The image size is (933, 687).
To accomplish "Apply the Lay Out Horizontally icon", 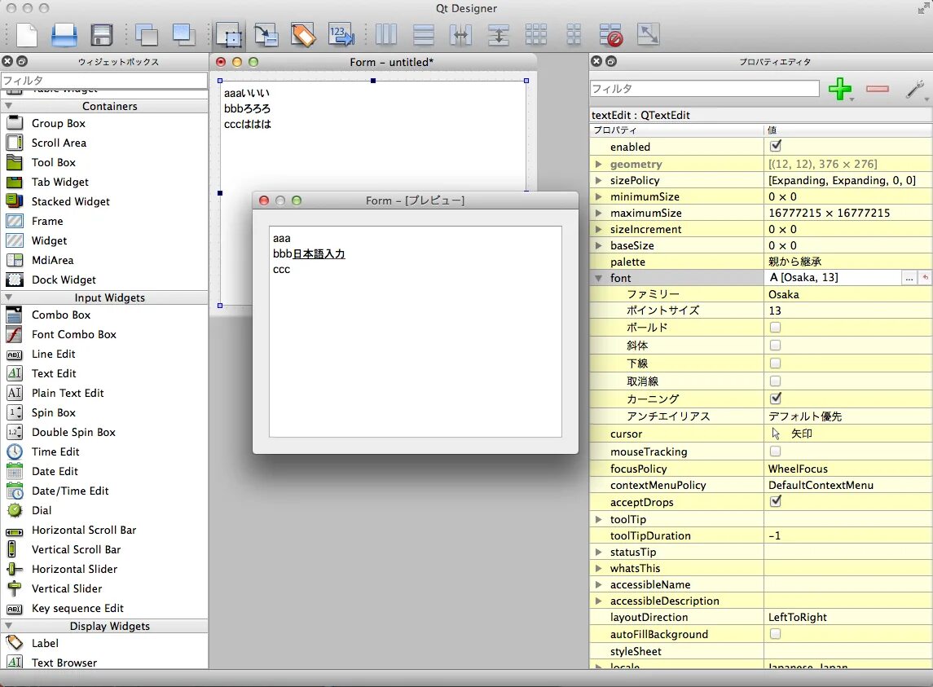I will (386, 34).
